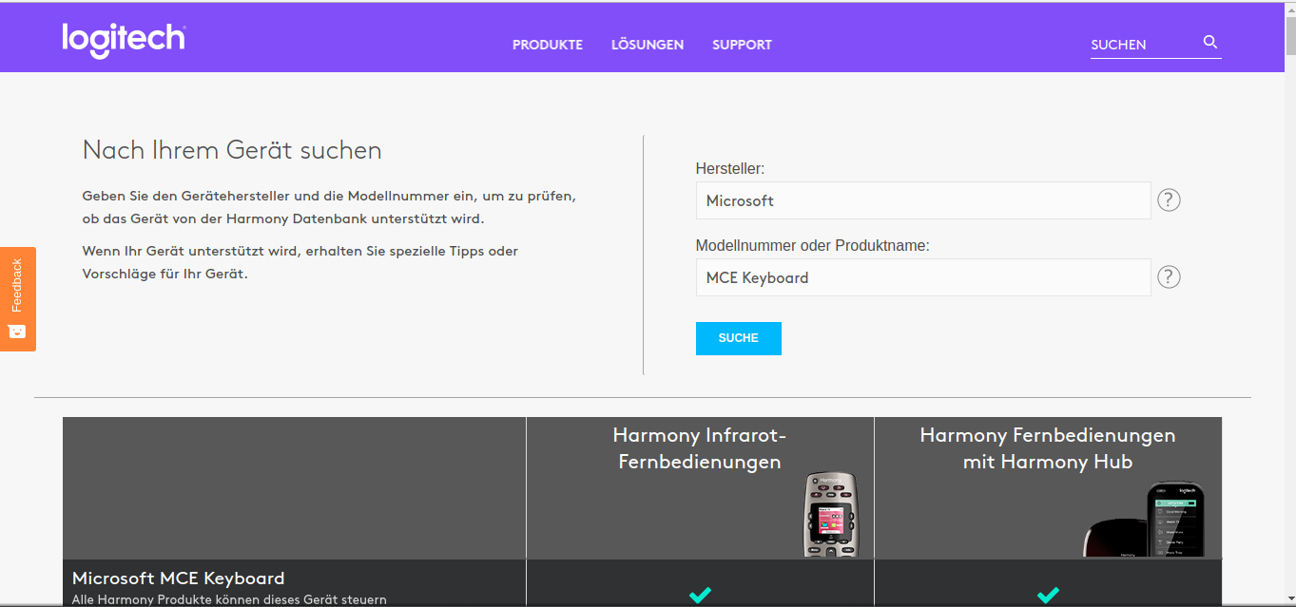Open the LÖSUNGEN menu
1296x607 pixels.
click(x=648, y=45)
